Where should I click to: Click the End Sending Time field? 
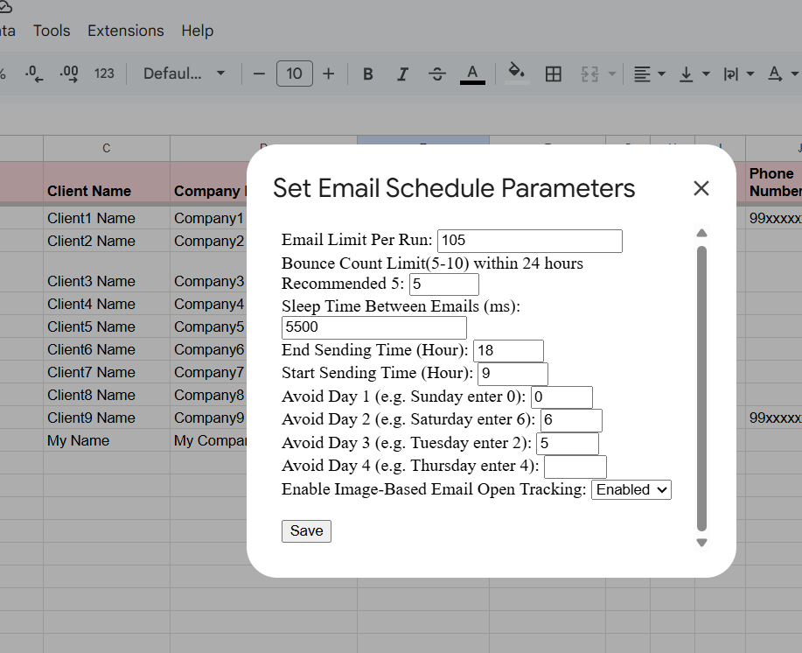click(508, 350)
